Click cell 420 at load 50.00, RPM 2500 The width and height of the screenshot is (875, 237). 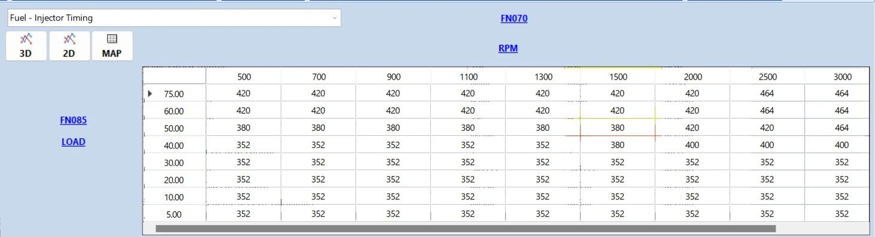click(767, 128)
